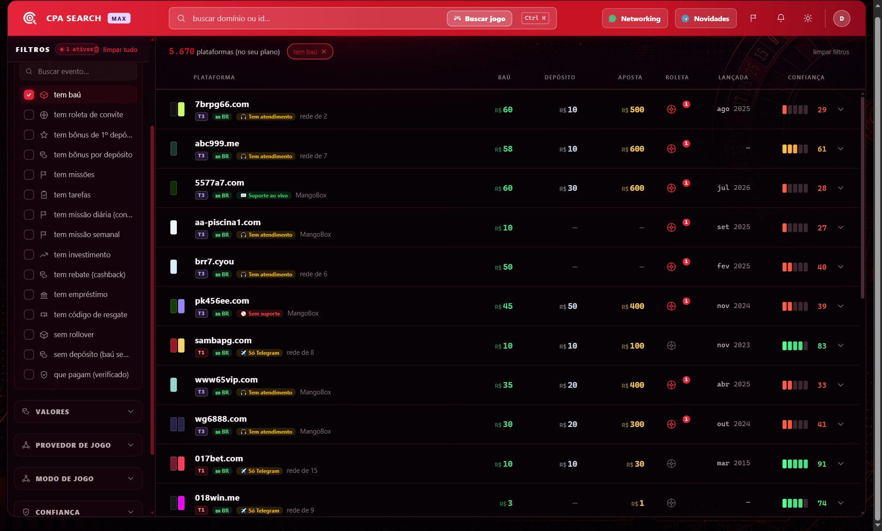This screenshot has width=882, height=531.
Task: Click roleta icon in sambapg.com row
Action: coord(671,346)
